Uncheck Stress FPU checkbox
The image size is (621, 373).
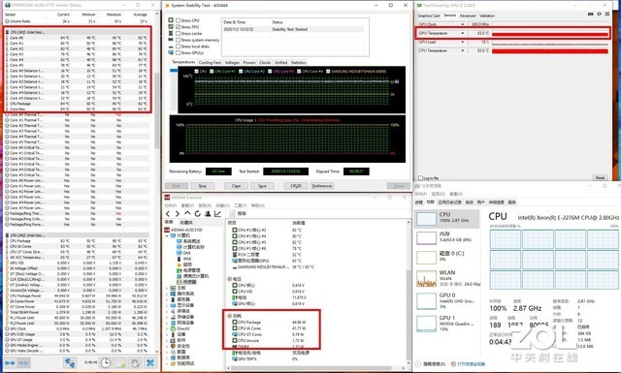pos(178,27)
